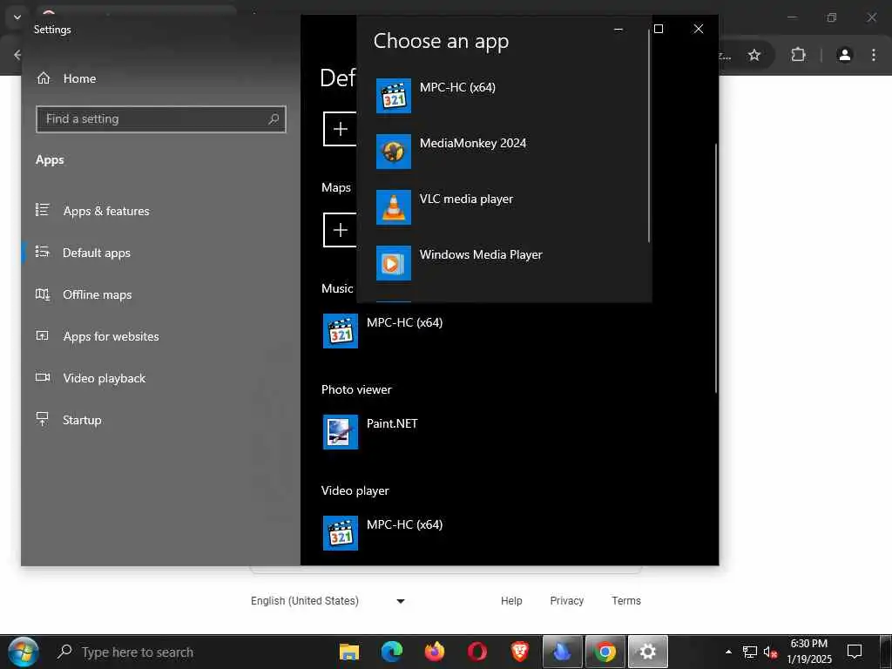This screenshot has height=669, width=892.
Task: Open the Privacy link on the web page
Action: click(x=566, y=601)
